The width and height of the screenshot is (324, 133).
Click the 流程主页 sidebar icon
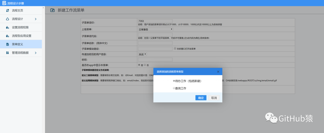point(7,10)
